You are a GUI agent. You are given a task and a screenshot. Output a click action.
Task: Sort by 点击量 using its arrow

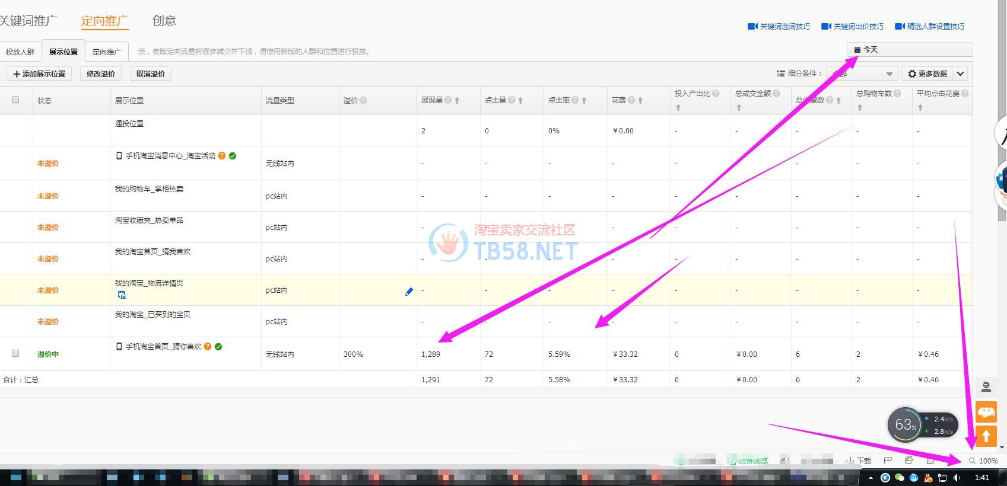(520, 101)
